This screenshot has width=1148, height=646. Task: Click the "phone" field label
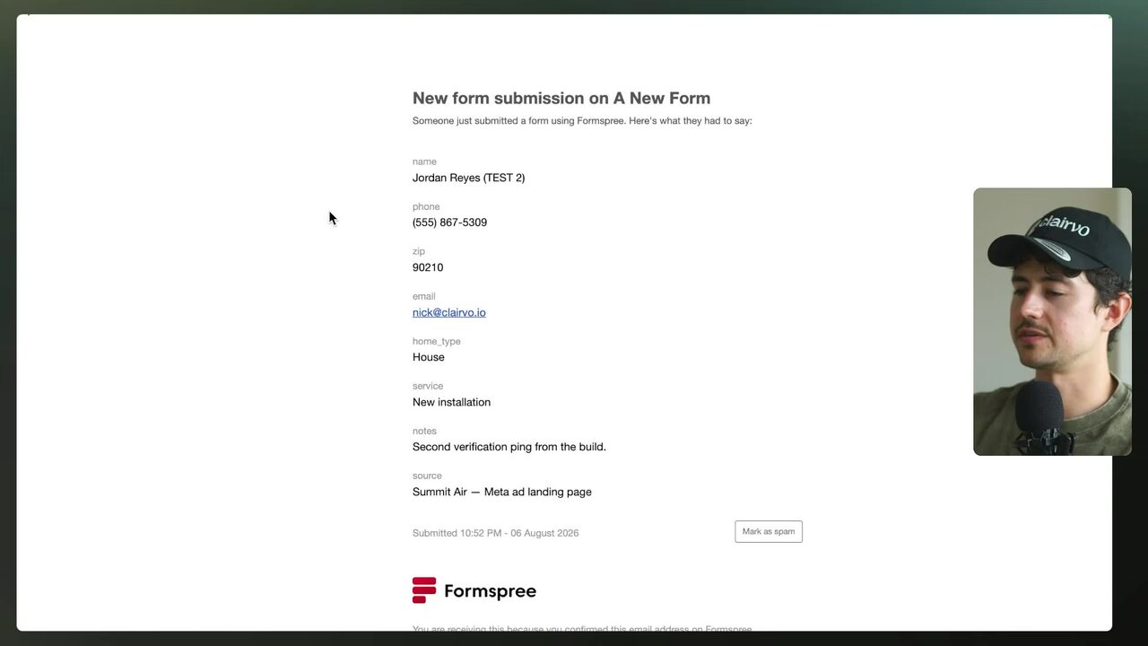[426, 206]
